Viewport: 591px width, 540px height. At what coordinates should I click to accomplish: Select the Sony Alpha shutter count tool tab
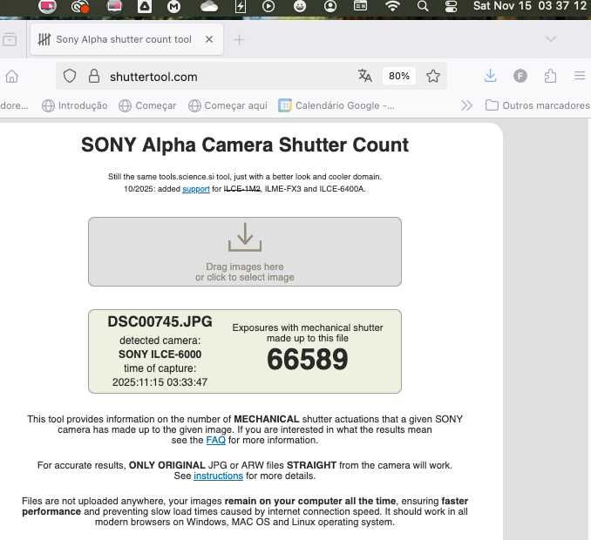pos(126,39)
